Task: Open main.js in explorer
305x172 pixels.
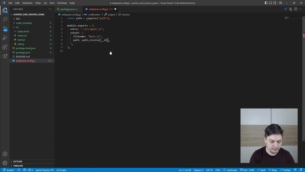Action: point(21,40)
